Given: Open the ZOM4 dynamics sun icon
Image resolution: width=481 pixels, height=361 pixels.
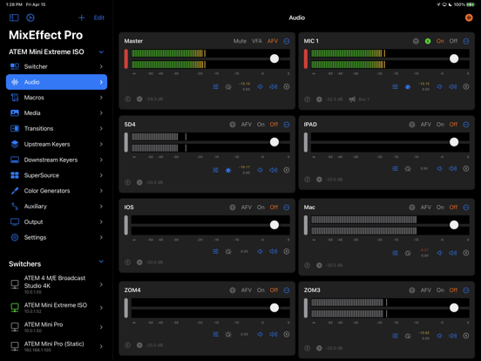Looking at the screenshot, I should 228,334.
